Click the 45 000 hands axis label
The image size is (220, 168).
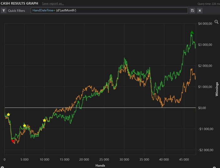pyautogui.click(x=184, y=160)
